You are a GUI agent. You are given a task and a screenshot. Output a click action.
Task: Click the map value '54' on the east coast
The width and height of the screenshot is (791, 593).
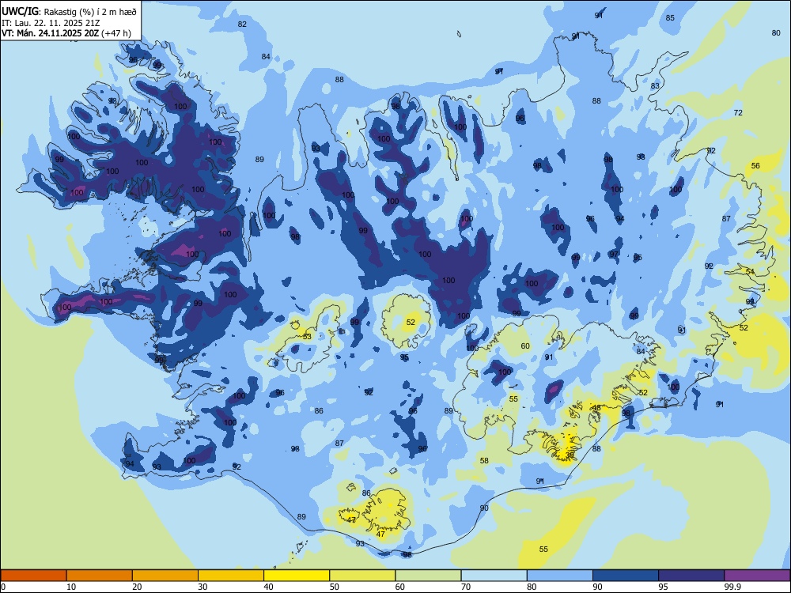pos(750,271)
